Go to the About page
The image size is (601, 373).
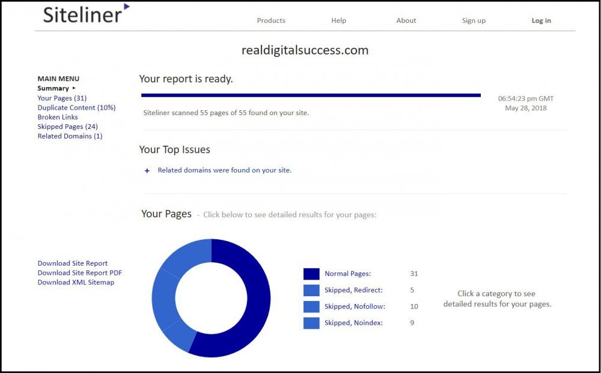click(406, 20)
